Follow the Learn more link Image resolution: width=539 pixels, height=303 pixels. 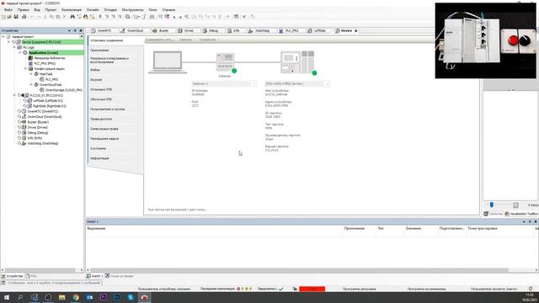click(x=197, y=210)
